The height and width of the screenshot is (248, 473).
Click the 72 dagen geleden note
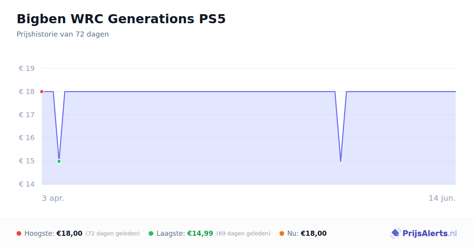113,233
